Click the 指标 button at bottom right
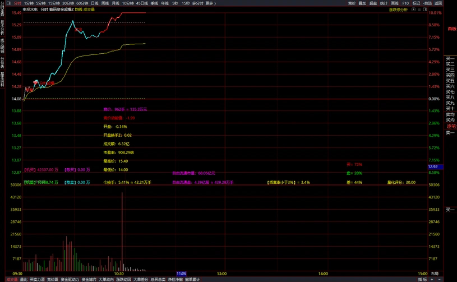The height and width of the screenshot is (282, 457). 422,279
